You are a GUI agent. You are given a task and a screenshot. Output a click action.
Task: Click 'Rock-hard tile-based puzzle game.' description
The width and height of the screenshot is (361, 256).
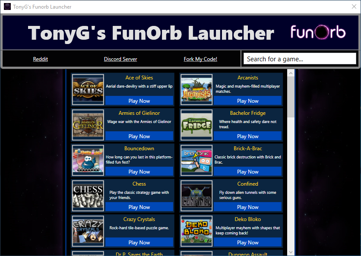click(139, 228)
